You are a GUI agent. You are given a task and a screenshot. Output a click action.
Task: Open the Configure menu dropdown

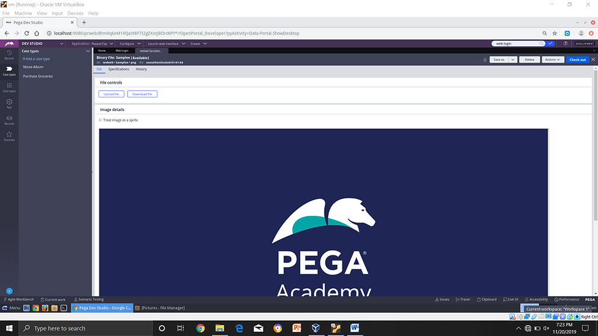130,44
